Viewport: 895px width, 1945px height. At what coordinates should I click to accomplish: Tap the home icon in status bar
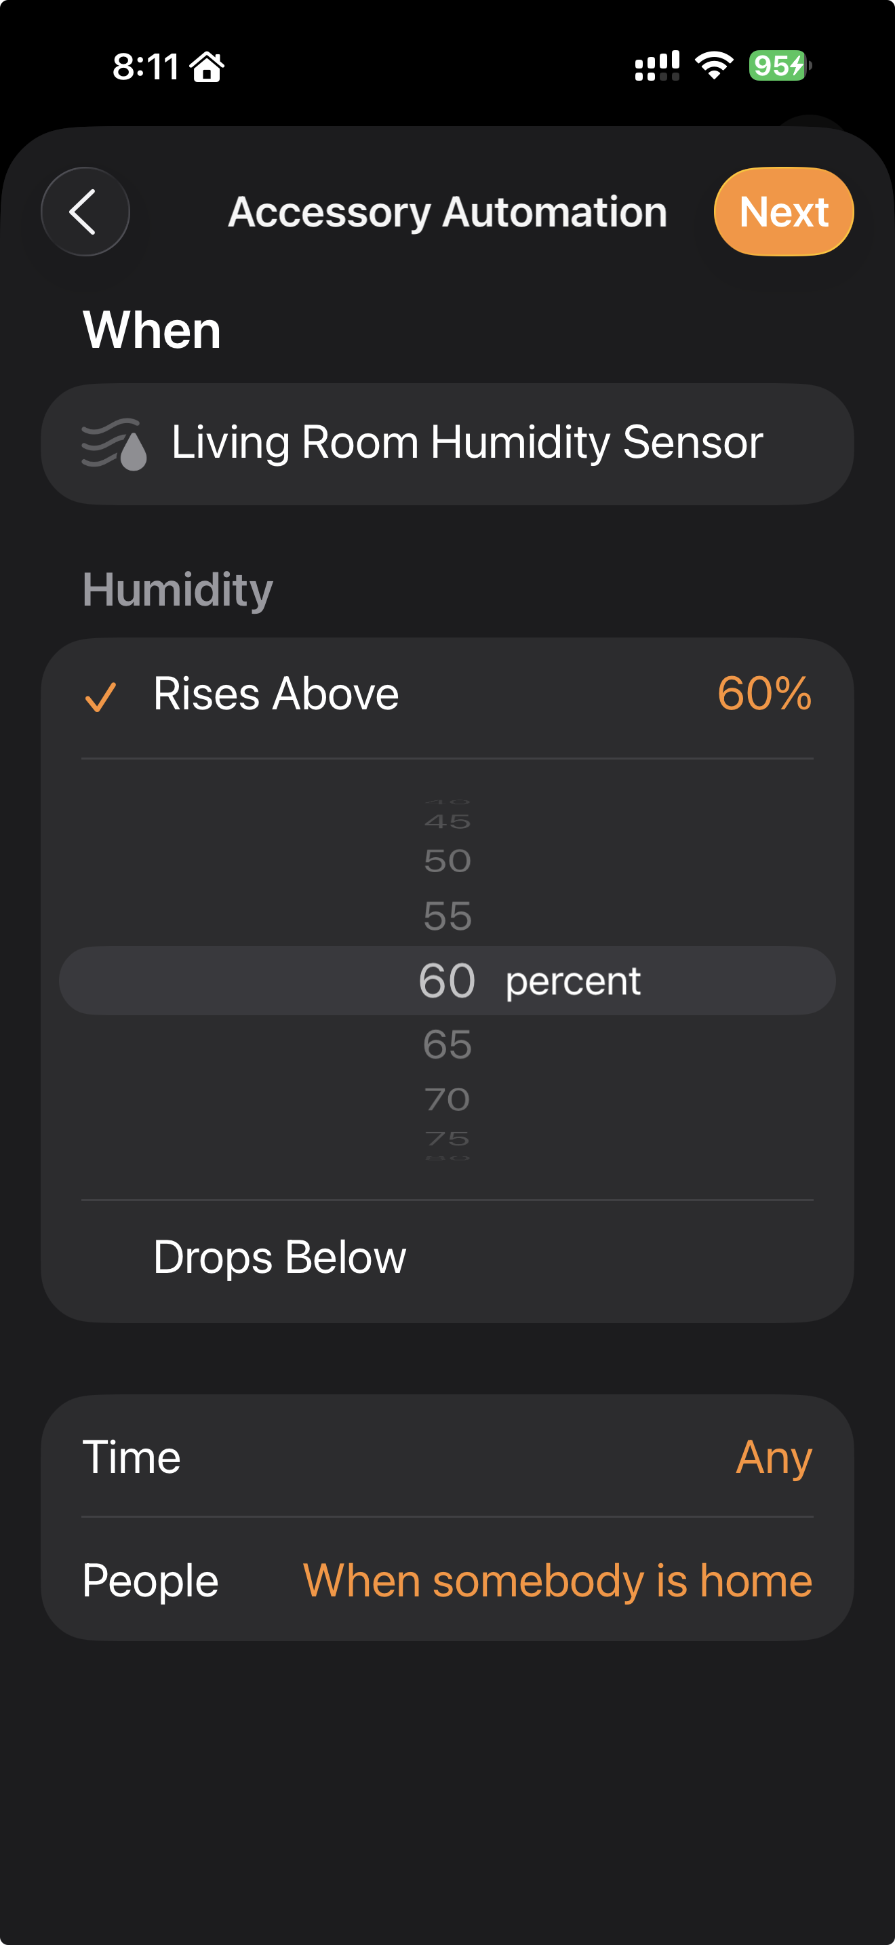click(x=207, y=66)
